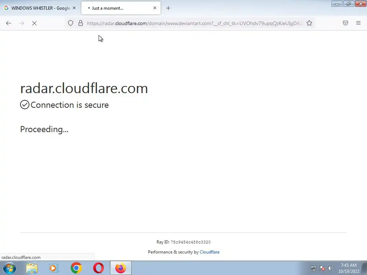Click the Connection is secure text
The image size is (367, 275).
(x=70, y=105)
